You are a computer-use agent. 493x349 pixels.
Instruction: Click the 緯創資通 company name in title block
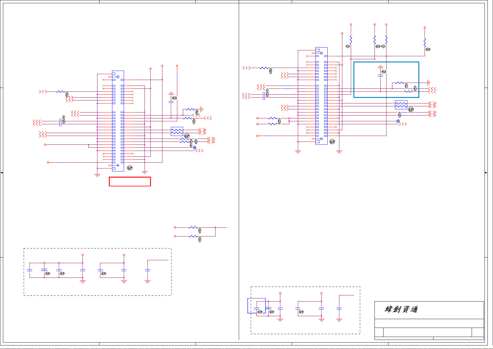pos(401,309)
